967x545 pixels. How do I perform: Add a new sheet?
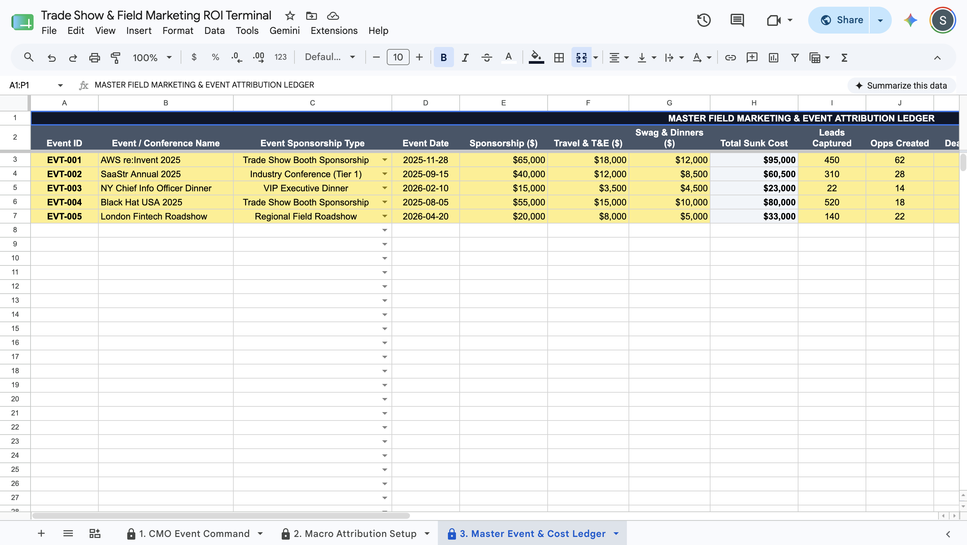click(41, 533)
